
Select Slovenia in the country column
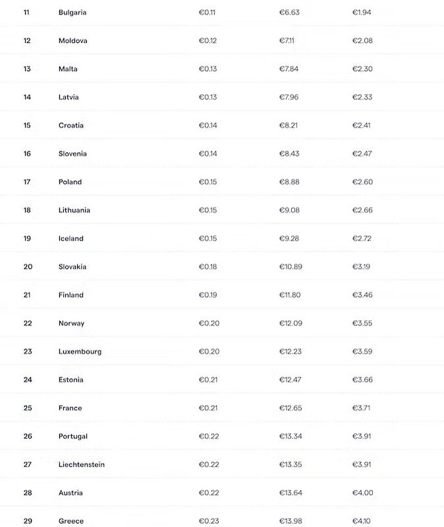72,154
